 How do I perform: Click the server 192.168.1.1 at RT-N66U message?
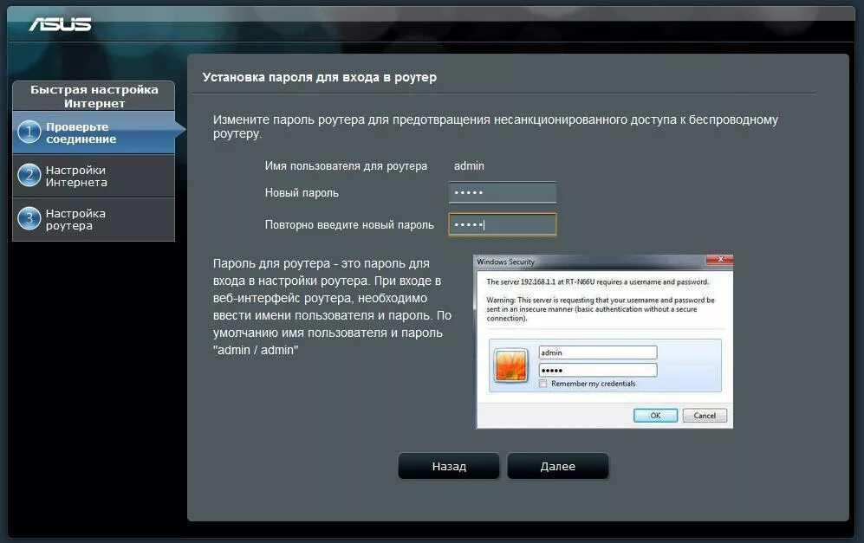(x=597, y=281)
